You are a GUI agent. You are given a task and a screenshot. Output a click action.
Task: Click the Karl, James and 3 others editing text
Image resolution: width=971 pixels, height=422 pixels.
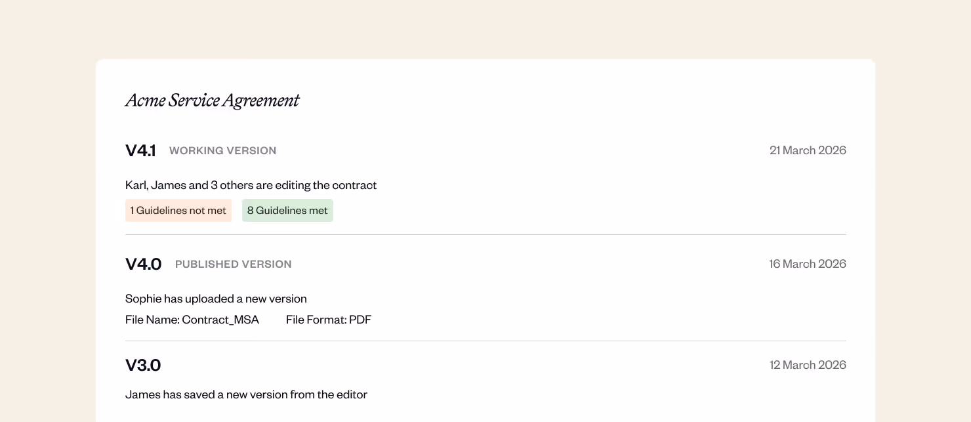point(251,185)
